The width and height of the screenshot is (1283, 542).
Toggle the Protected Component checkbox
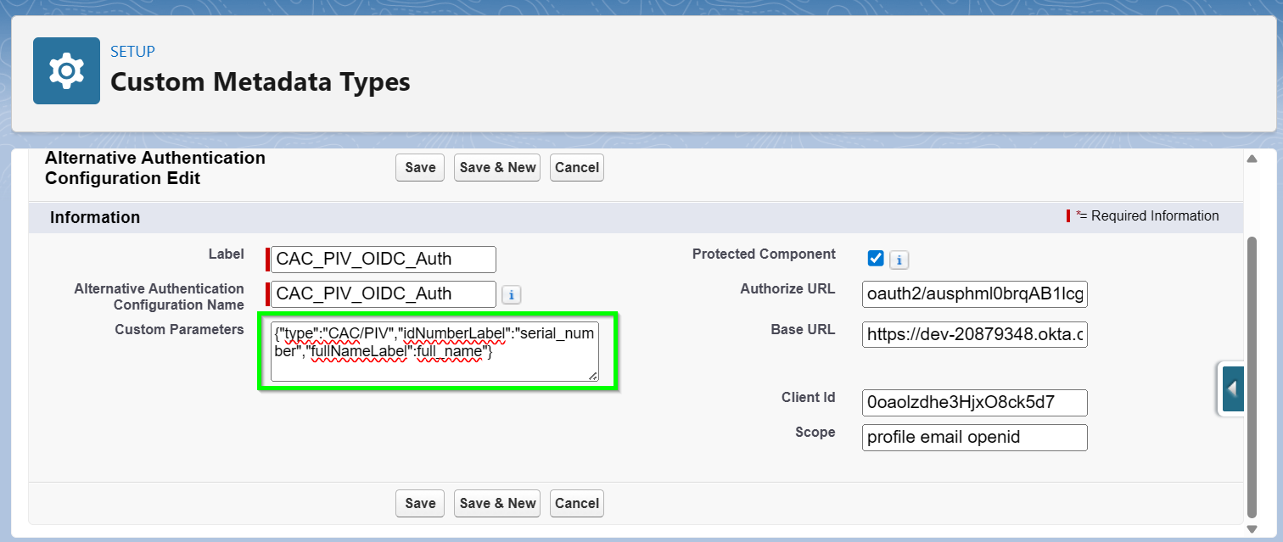coord(876,259)
